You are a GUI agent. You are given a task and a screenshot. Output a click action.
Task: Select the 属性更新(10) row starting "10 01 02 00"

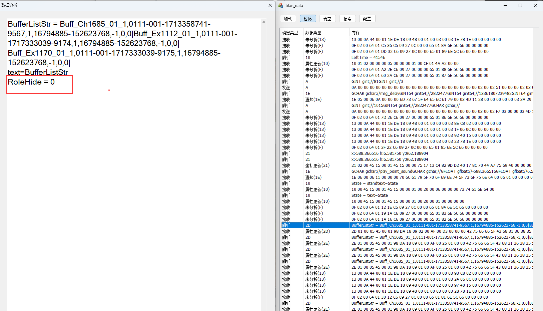(407, 64)
